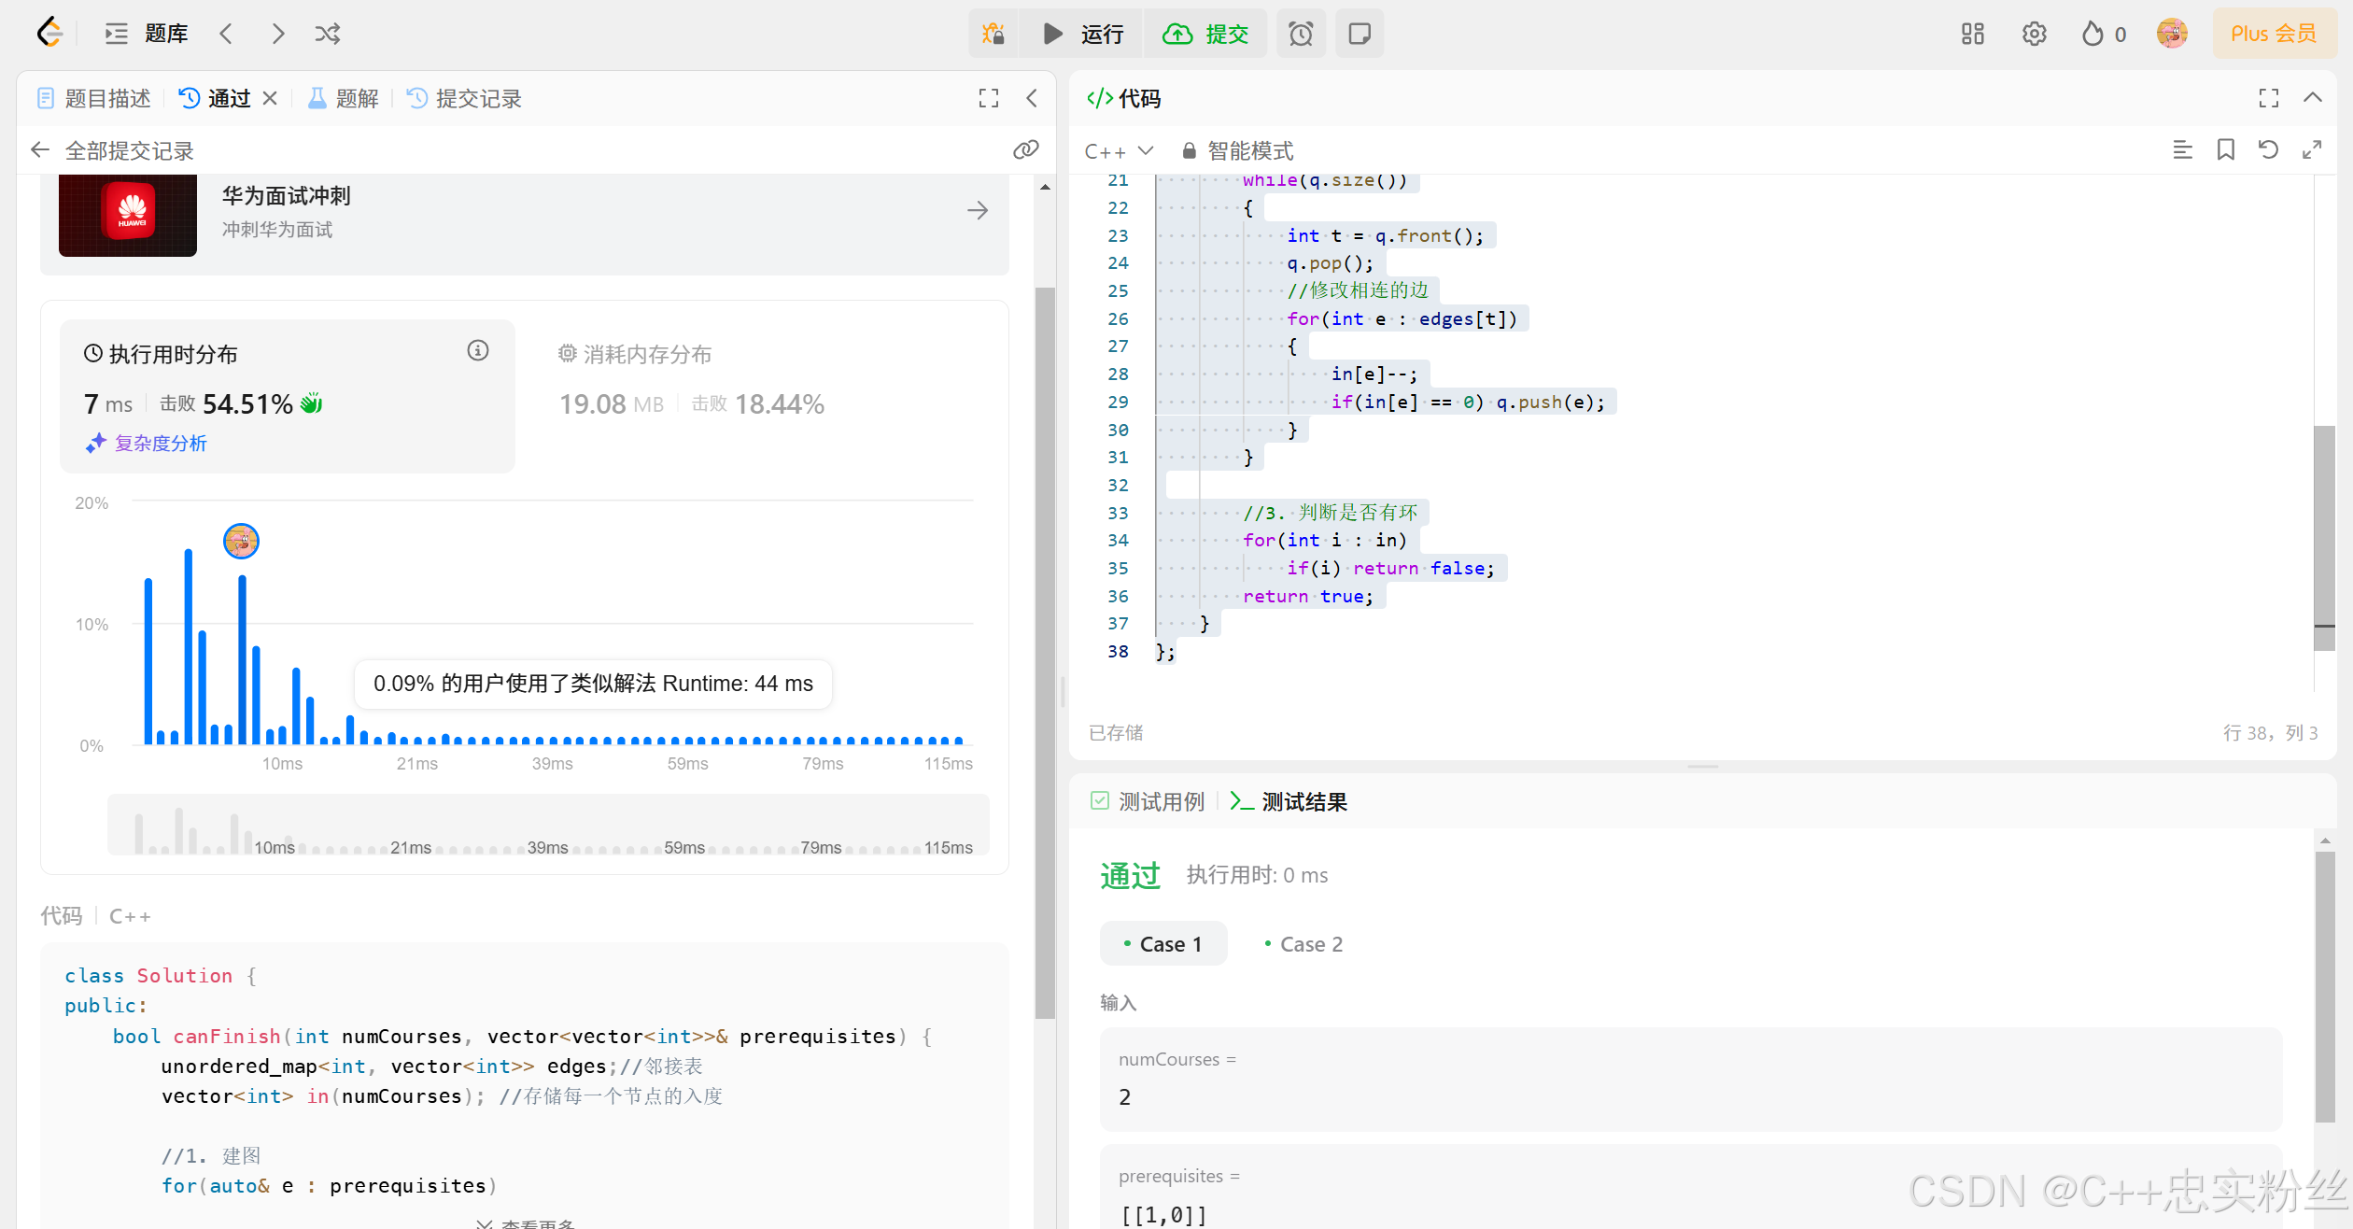
Task: Expand editor with diagonal arrows icon
Action: point(2312,150)
